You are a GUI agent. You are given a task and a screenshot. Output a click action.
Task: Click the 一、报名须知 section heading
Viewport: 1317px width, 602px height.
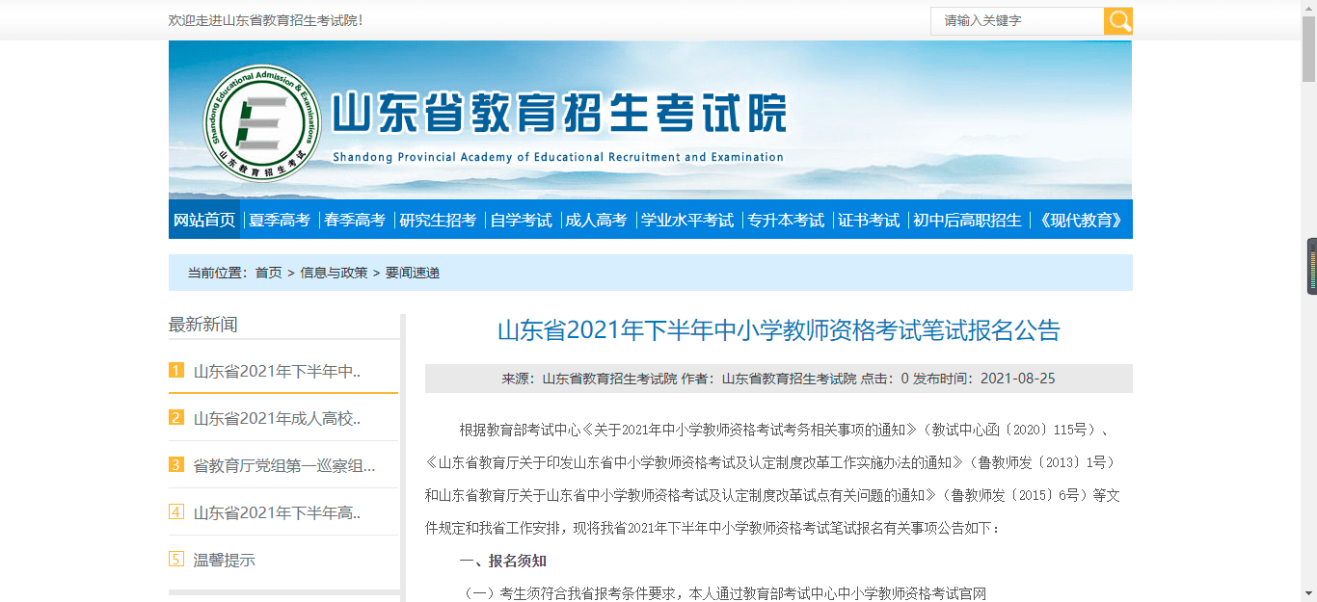click(503, 561)
